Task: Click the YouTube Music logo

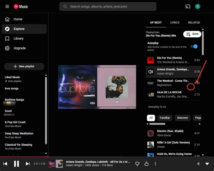Action: (21, 6)
